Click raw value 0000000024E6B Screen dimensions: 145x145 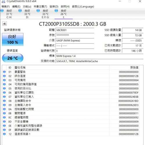pos(128,97)
